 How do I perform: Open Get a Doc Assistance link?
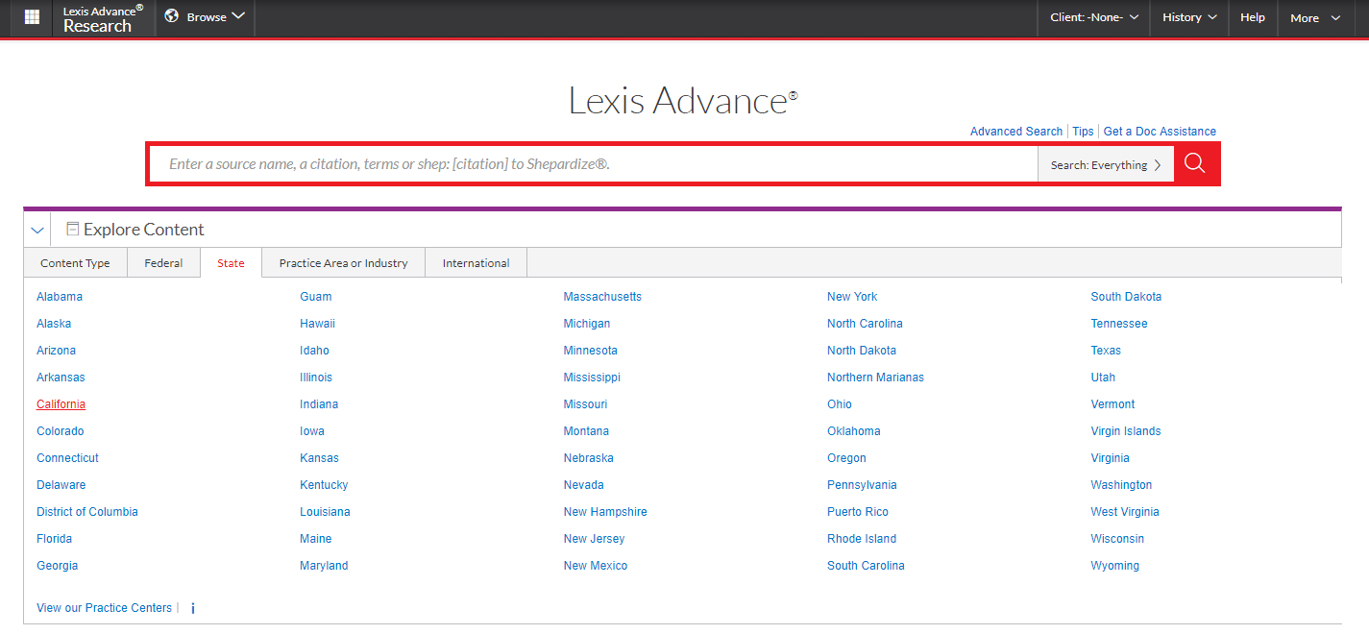pos(1160,132)
